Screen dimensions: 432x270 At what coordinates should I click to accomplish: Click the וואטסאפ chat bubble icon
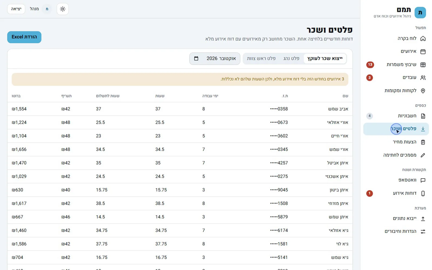(423, 180)
